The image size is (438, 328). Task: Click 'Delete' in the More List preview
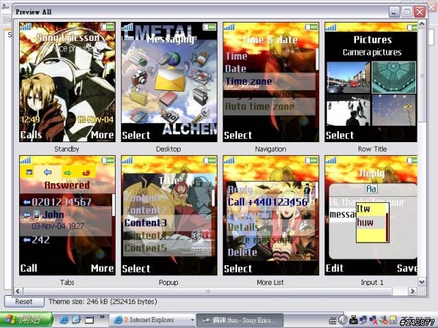tap(242, 252)
